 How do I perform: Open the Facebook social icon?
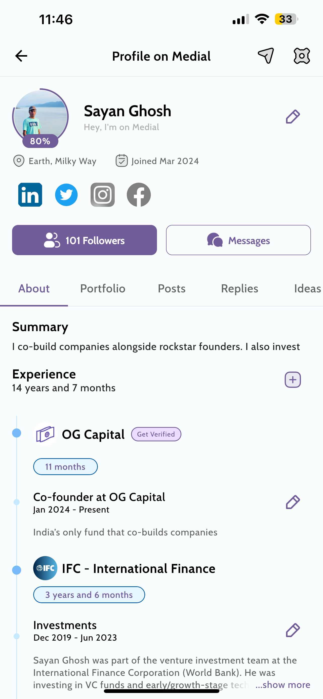[x=139, y=195]
